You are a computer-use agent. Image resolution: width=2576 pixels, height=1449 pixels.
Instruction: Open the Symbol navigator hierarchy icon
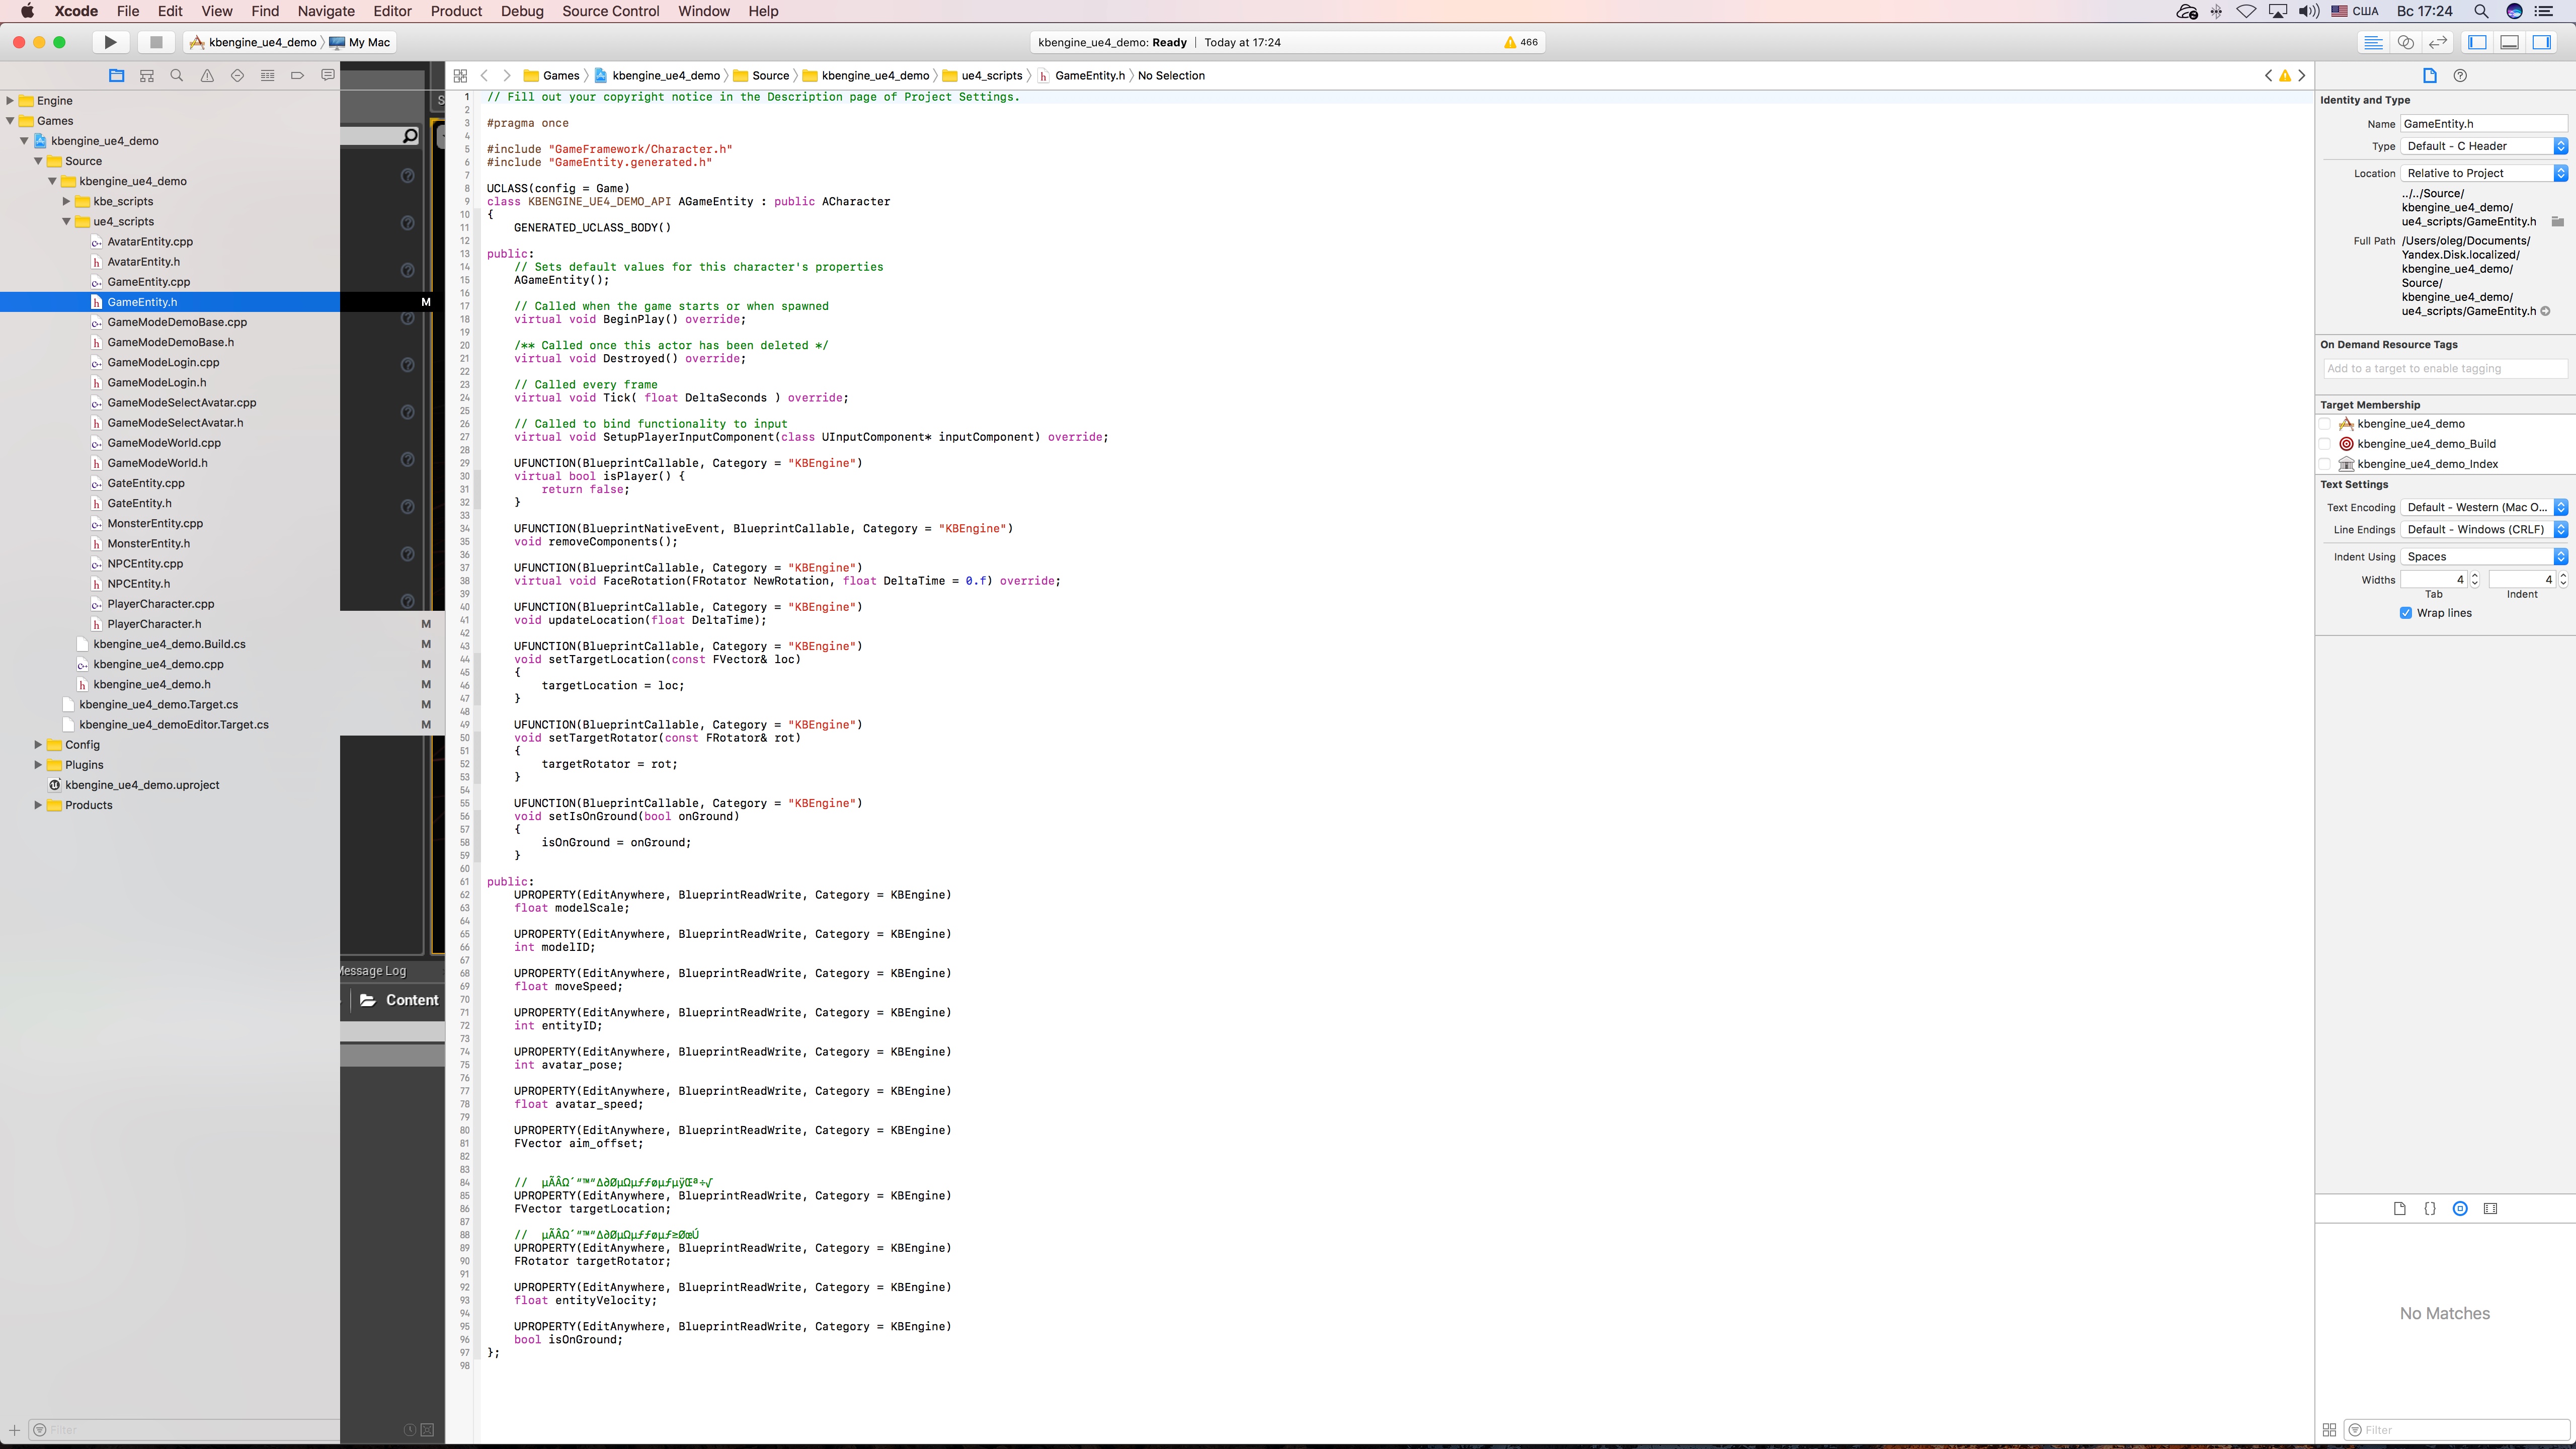147,76
